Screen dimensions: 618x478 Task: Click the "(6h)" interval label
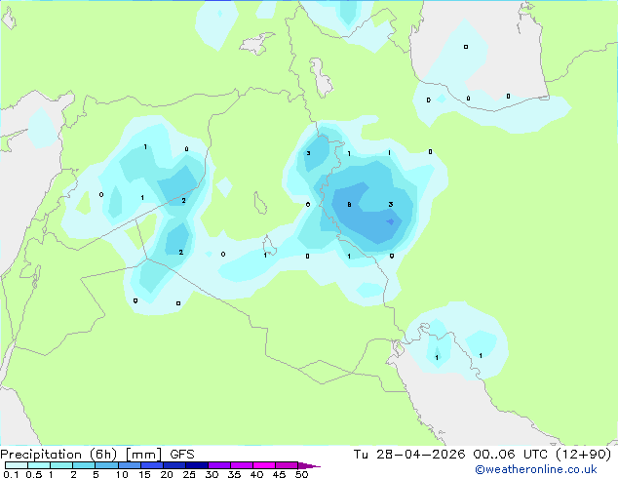103,455
